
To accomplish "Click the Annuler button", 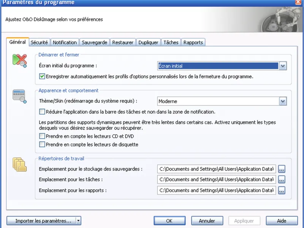I will click(x=207, y=221).
